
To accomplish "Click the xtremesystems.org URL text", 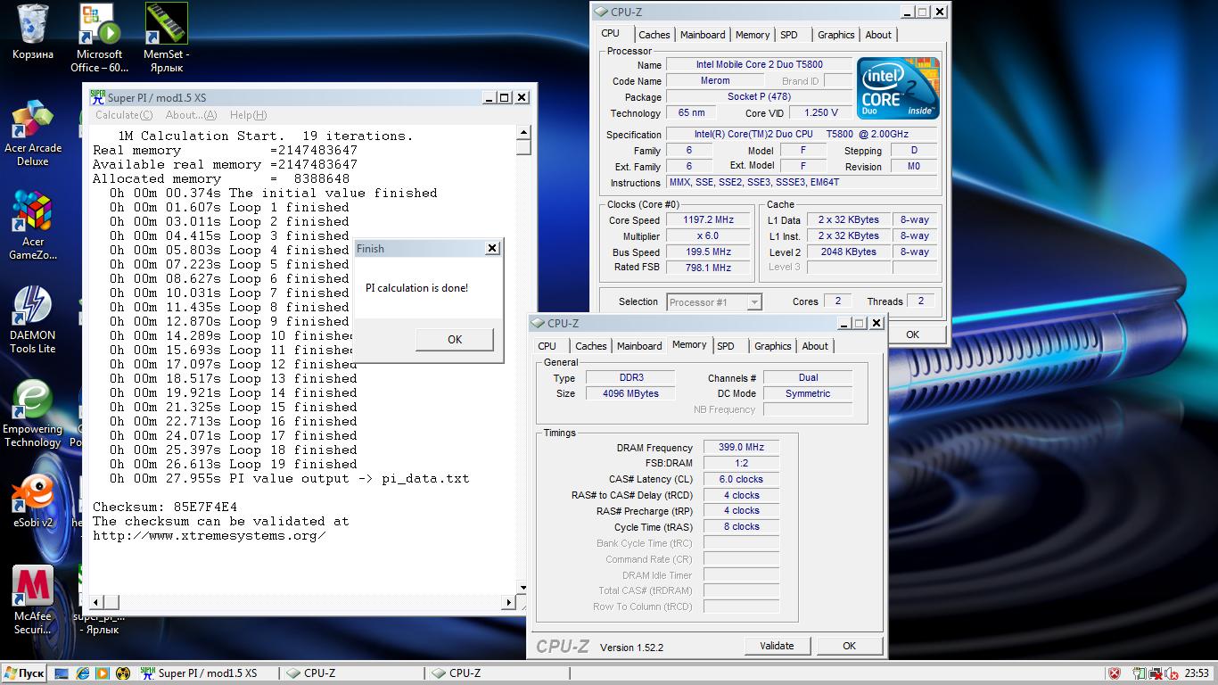I will 209,535.
